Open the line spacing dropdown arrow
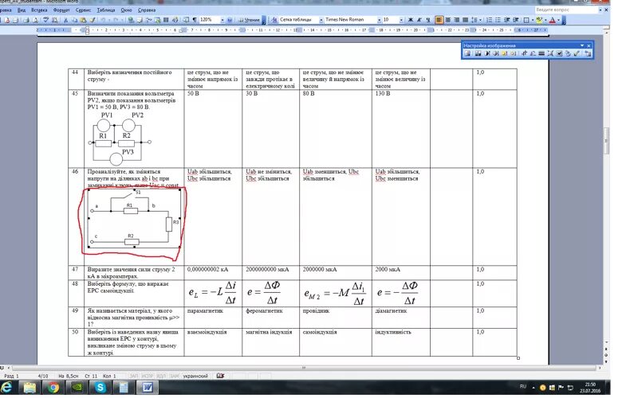638x398 pixels. point(480,19)
